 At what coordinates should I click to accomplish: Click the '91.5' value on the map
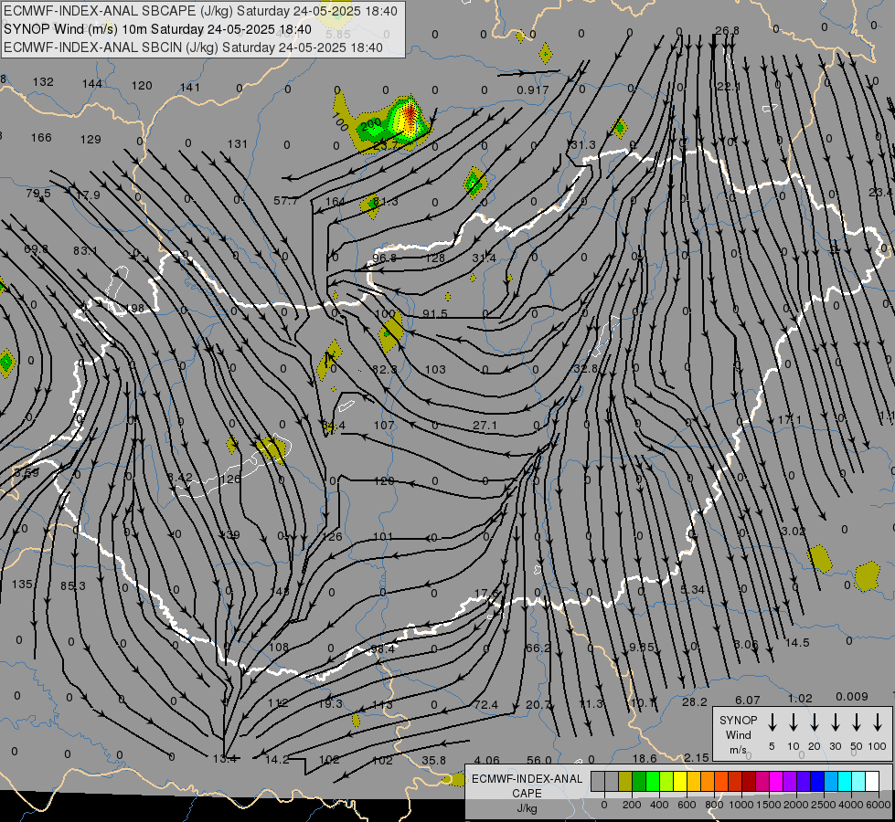click(x=435, y=314)
